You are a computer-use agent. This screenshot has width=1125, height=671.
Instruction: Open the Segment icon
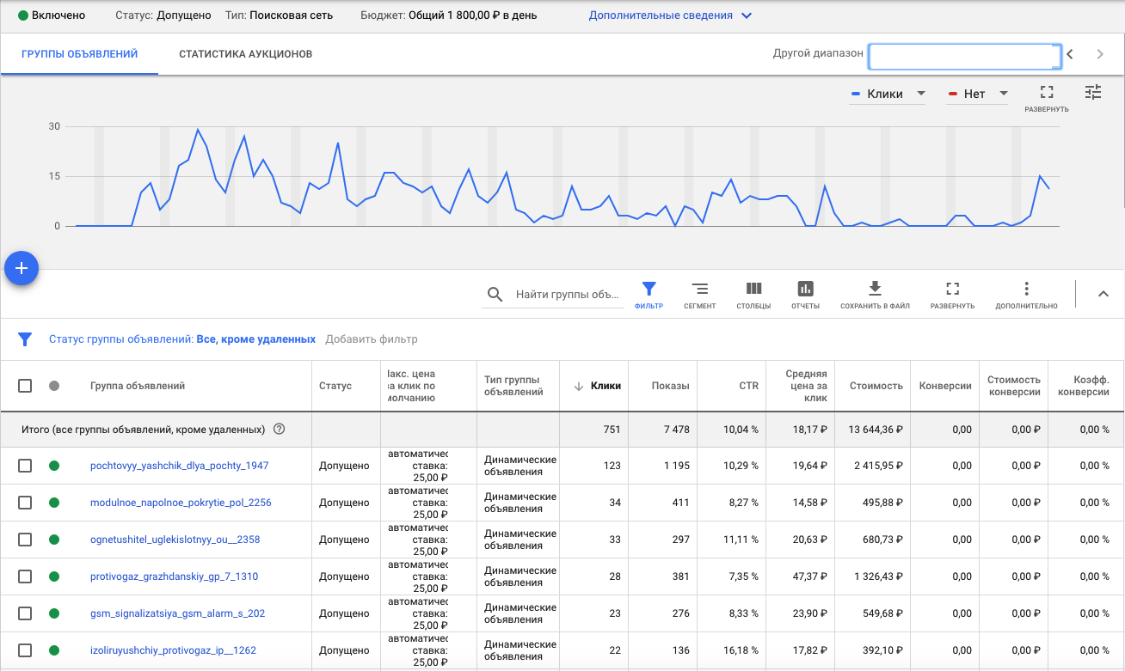(x=700, y=289)
